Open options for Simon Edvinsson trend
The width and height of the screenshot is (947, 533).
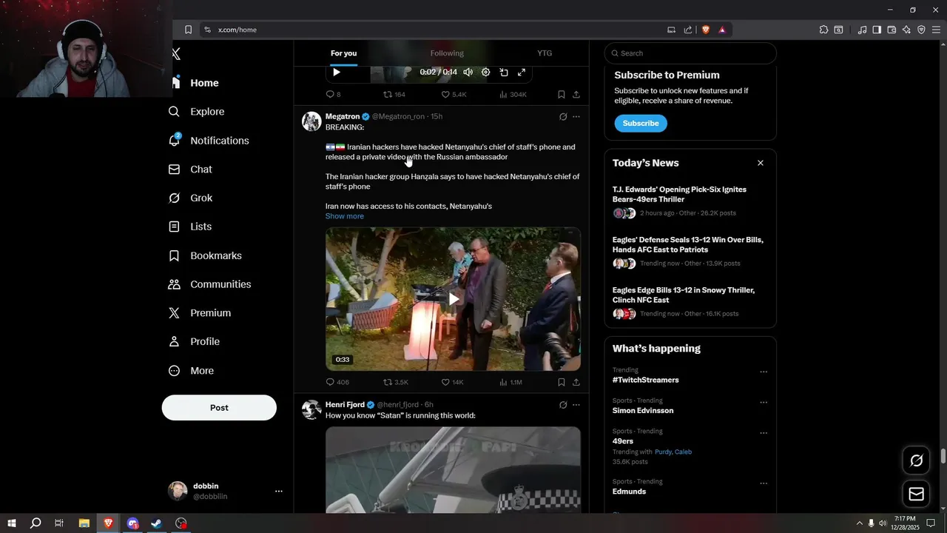tap(764, 403)
